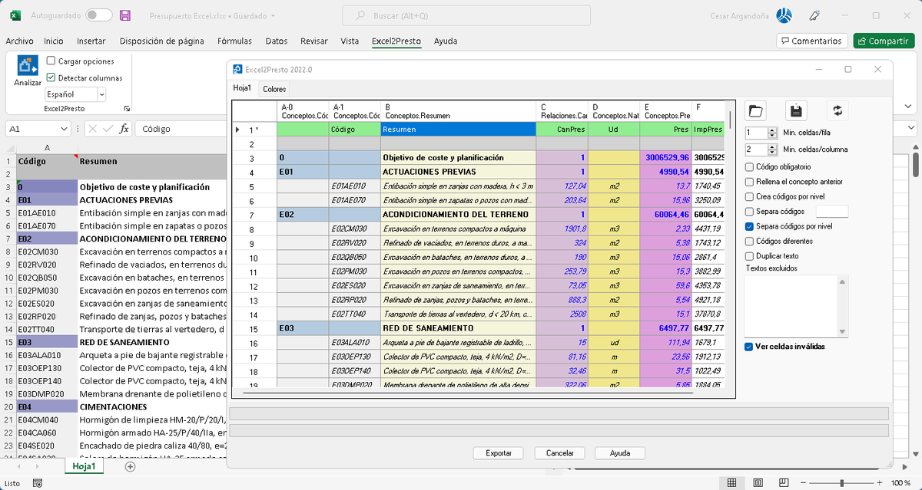922x490 pixels.
Task: Switch to the Colores tab in dialog
Action: point(274,89)
